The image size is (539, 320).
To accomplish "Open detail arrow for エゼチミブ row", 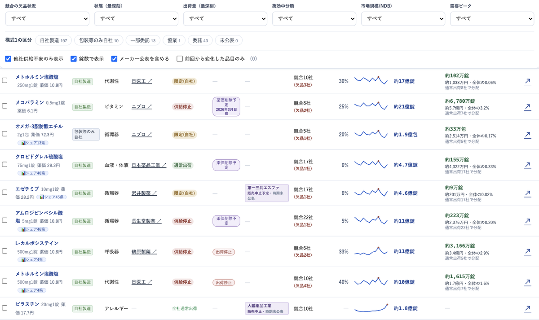I will [527, 193].
